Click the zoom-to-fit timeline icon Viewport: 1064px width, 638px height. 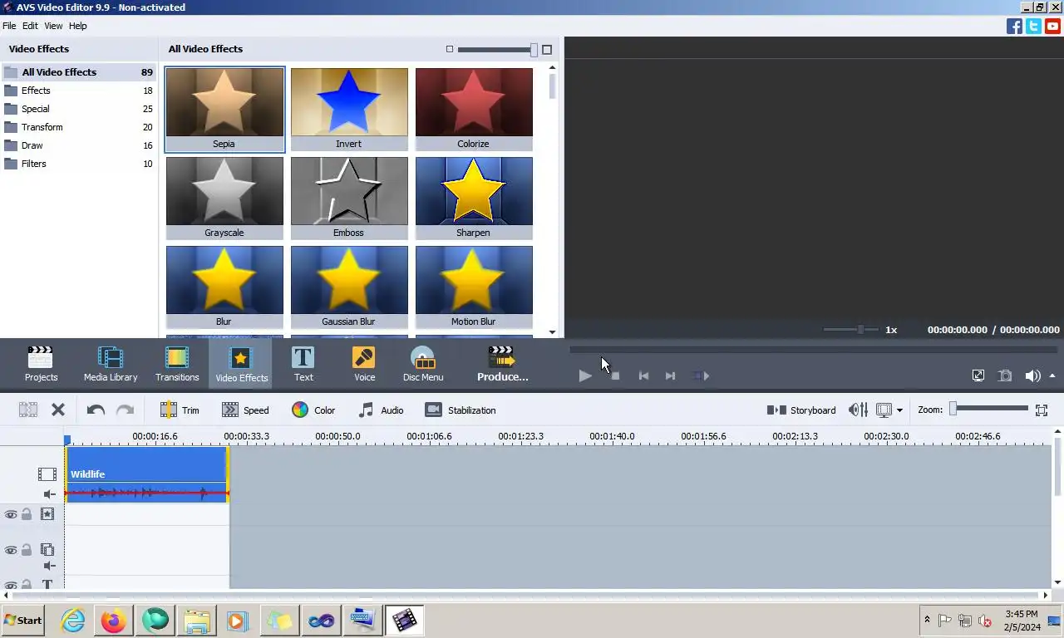point(1042,410)
